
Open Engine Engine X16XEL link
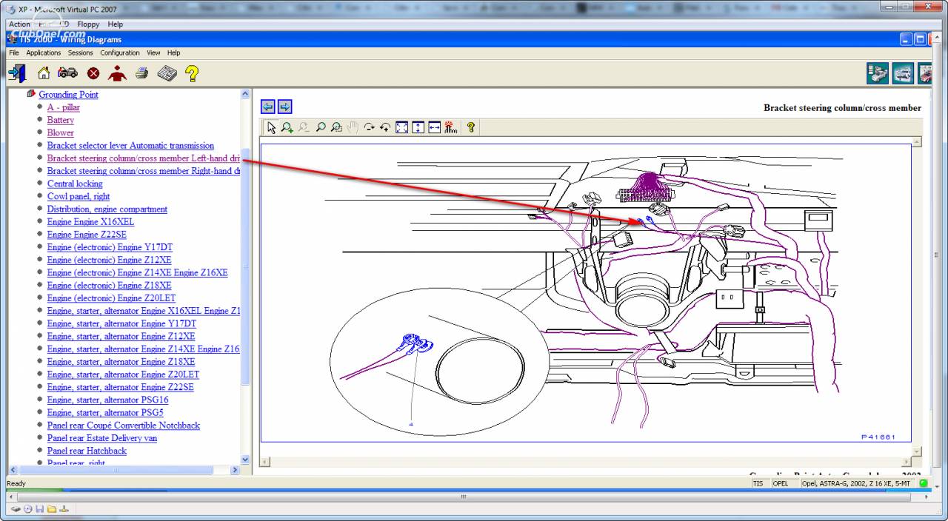91,222
